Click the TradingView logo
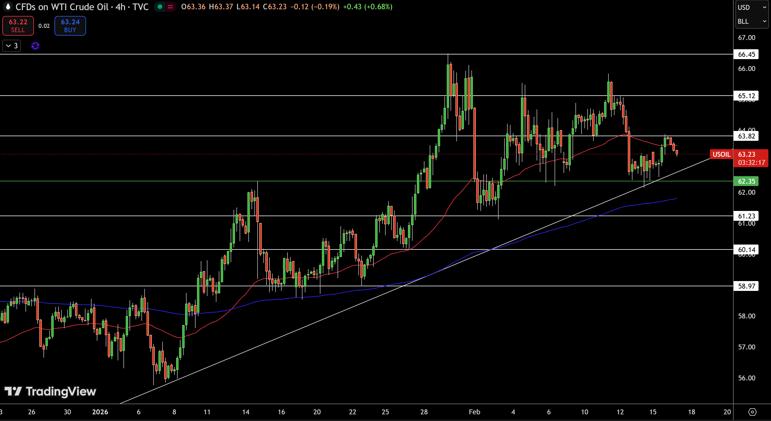 tap(50, 391)
